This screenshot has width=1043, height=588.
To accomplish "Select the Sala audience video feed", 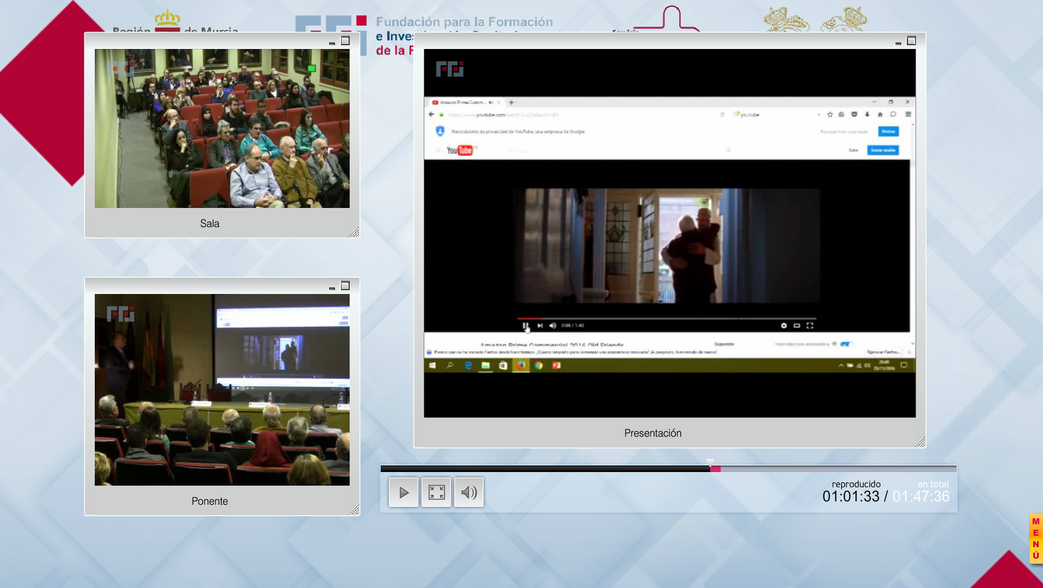I will pos(222,128).
